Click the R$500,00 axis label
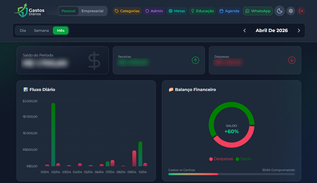Screen dimensions: 317x183 [30, 150]
